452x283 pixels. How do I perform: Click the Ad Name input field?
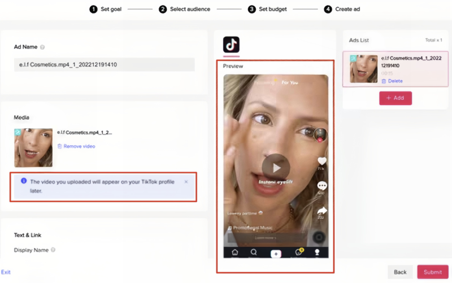pos(105,64)
